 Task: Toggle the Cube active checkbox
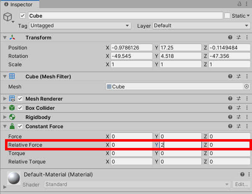point(23,16)
